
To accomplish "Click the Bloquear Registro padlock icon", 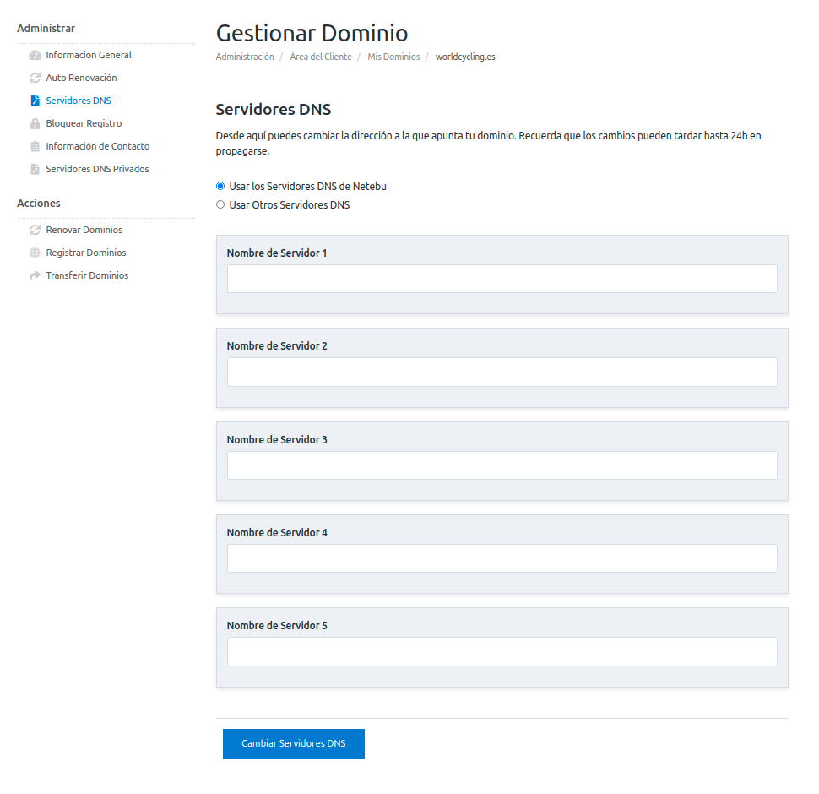I will point(35,124).
